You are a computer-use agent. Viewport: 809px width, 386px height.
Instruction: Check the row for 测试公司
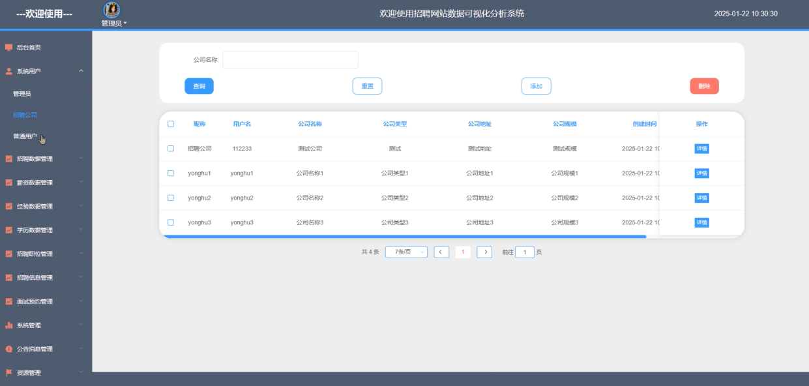pos(171,149)
